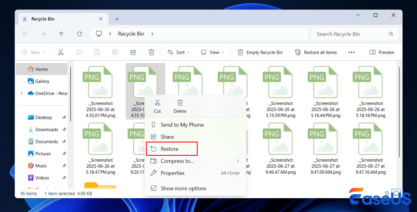Select screenshot 5.18.47 PM.png file
Image resolution: width=417 pixels, height=212 pixels.
pos(100,148)
